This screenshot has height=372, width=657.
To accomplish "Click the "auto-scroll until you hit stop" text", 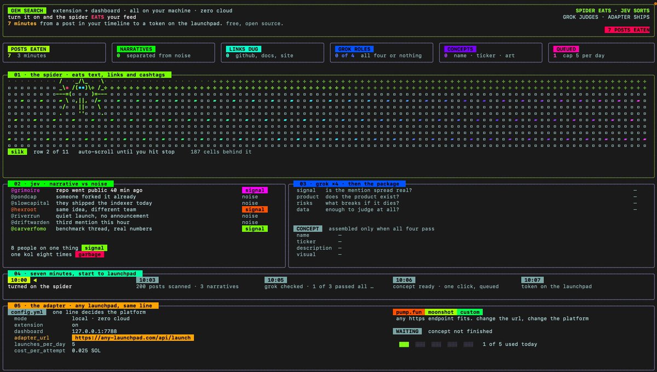I will [126, 152].
